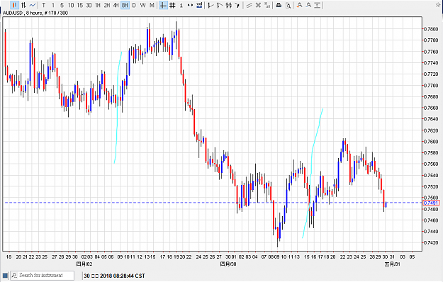443x282 pixels.
Task: Switch to bar chart type
Action: click(23, 5)
